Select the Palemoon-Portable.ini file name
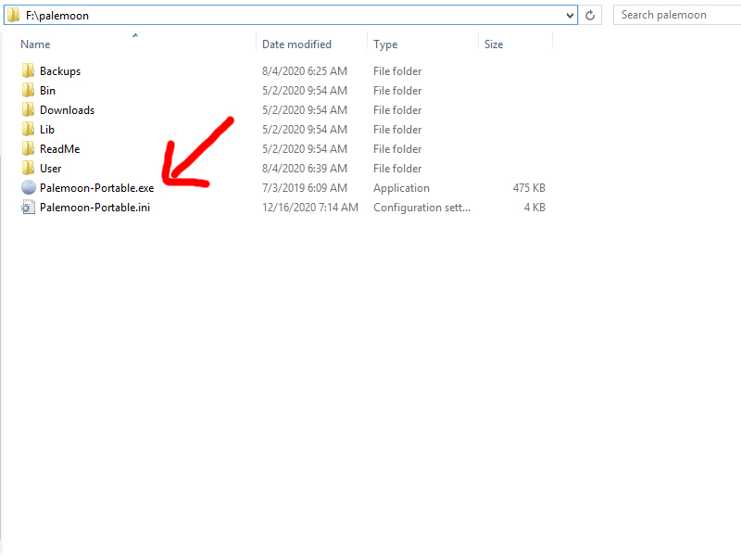Viewport: 741px width, 556px height. (94, 208)
